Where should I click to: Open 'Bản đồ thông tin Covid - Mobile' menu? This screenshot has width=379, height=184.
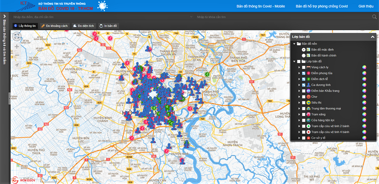tap(261, 6)
